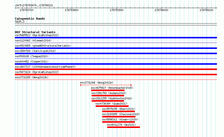This screenshot has height=137, width=224.
Task: Click thin purple line under nsv1120062
Action: [x=116, y=43]
